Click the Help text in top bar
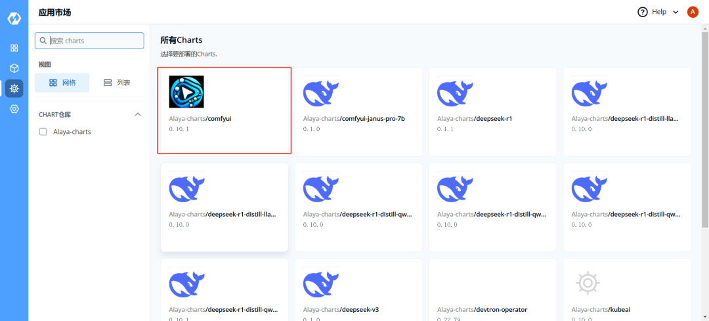Viewport: 709px width, 321px height. click(x=659, y=12)
